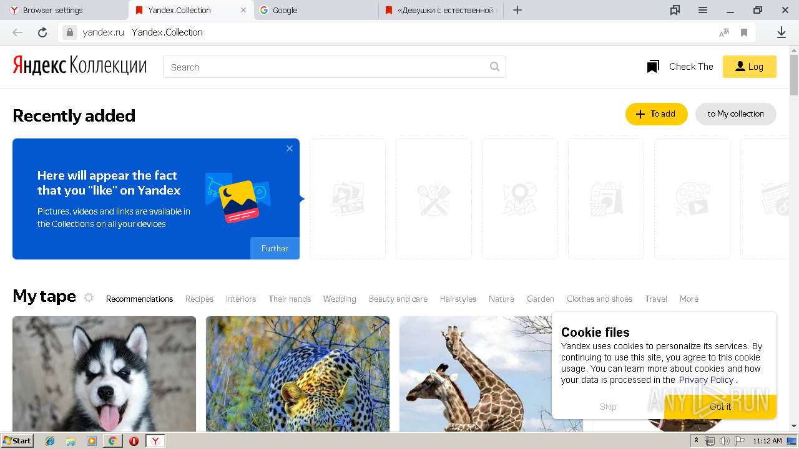Viewport: 799px width, 449px height.
Task: Click the translate page icon in address bar
Action: (724, 32)
